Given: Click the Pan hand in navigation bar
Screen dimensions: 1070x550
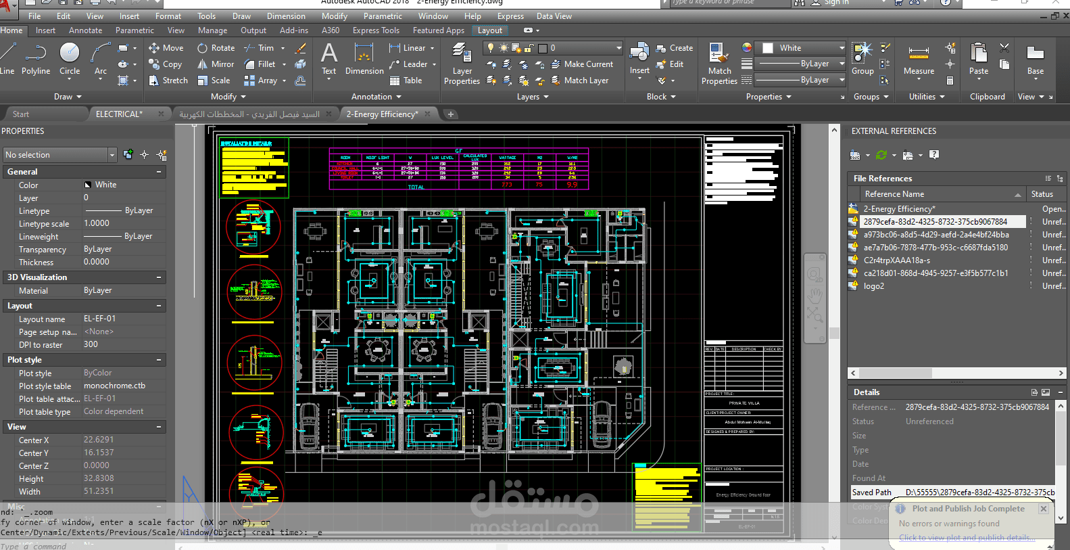Looking at the screenshot, I should click(x=814, y=295).
